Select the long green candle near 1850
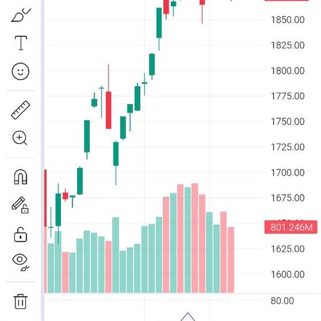This screenshot has width=321, height=321. point(159,23)
